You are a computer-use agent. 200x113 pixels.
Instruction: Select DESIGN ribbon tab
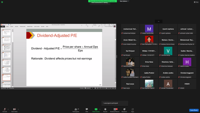(x=17, y=26)
